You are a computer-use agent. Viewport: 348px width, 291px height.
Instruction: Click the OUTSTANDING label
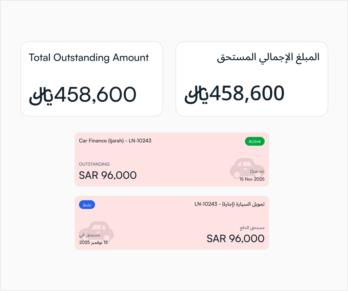(x=94, y=164)
